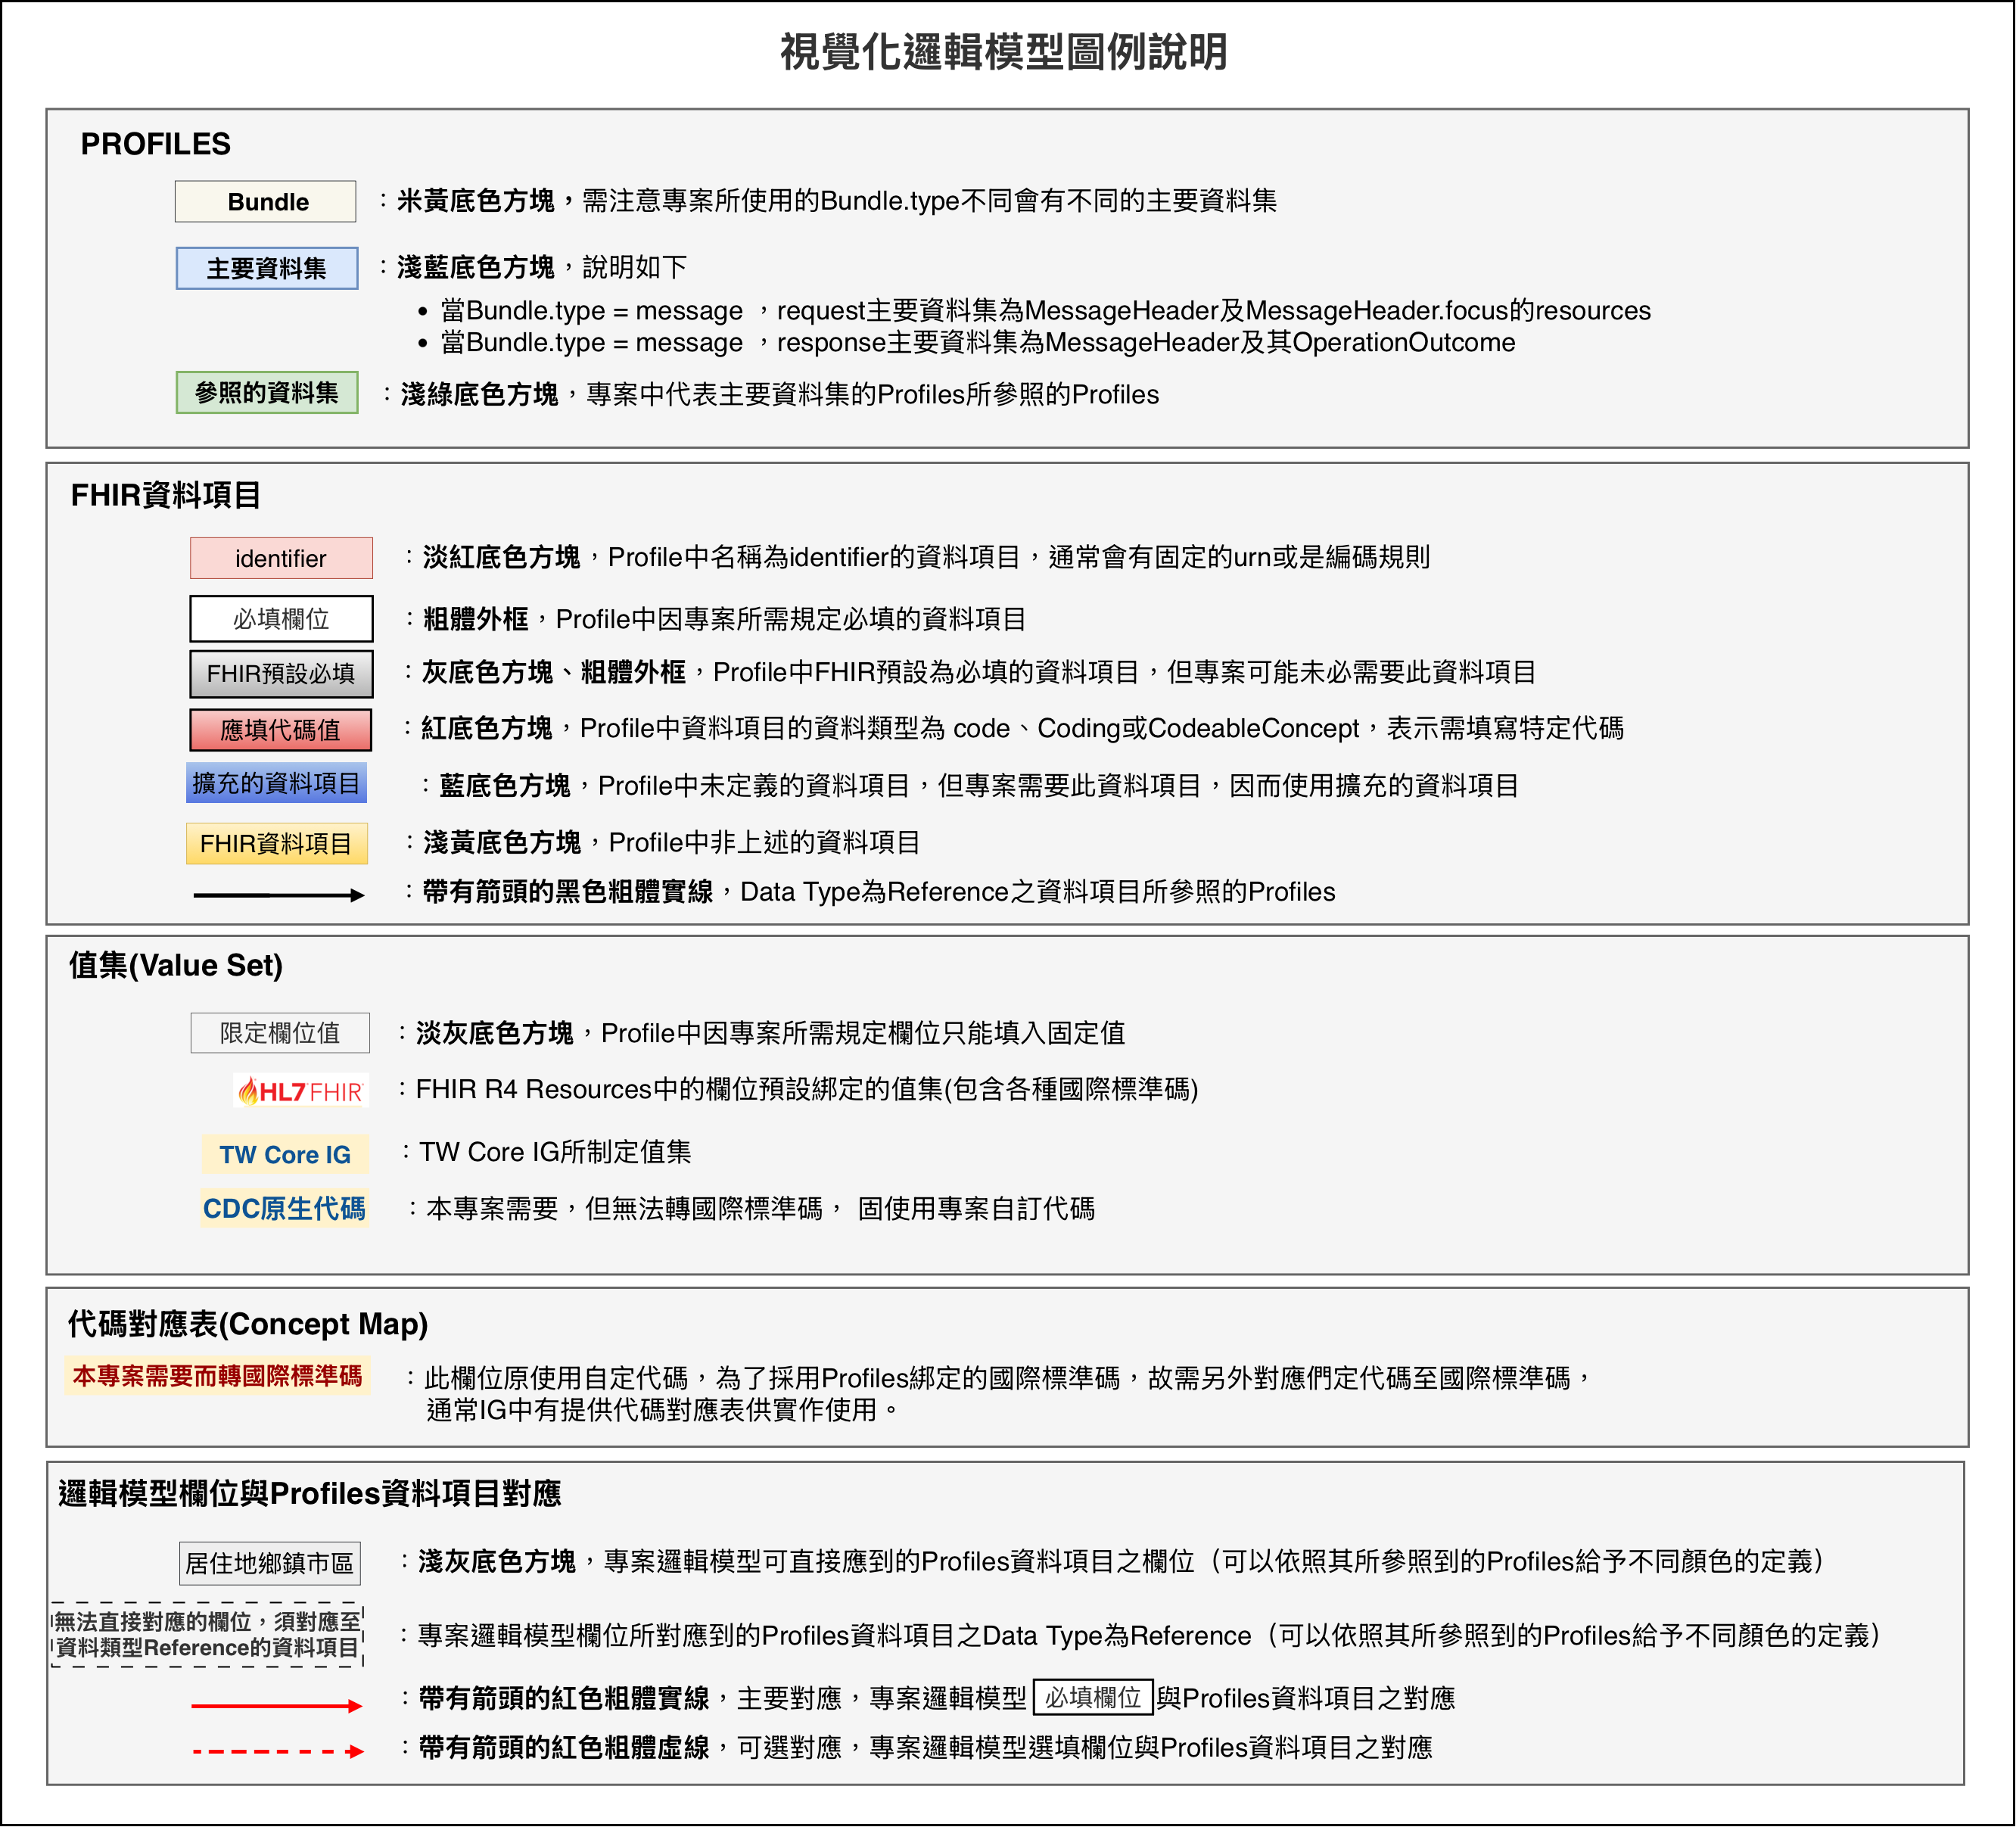Click the 本專案需要，但無法轉國際標準碼 text

[752, 1208]
